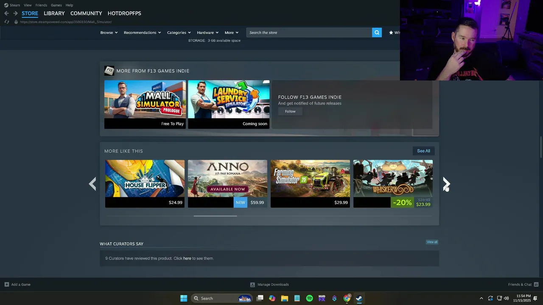Open the Friends menu
This screenshot has height=305, width=543.
(x=41, y=5)
